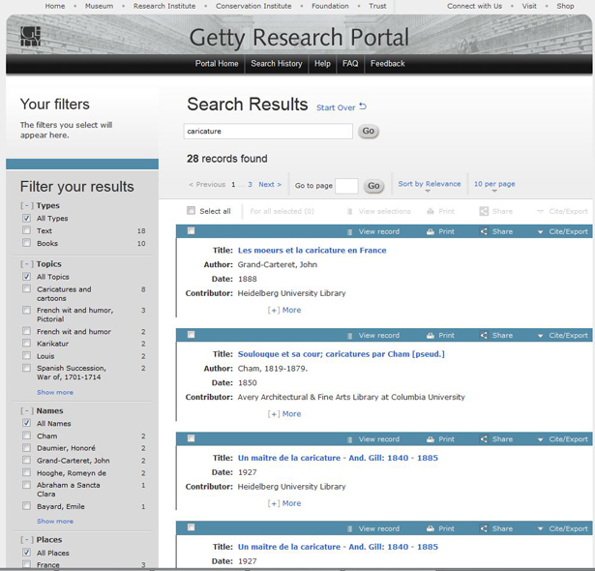Open the Shop top navigation link
This screenshot has height=571, width=595.
[565, 6]
